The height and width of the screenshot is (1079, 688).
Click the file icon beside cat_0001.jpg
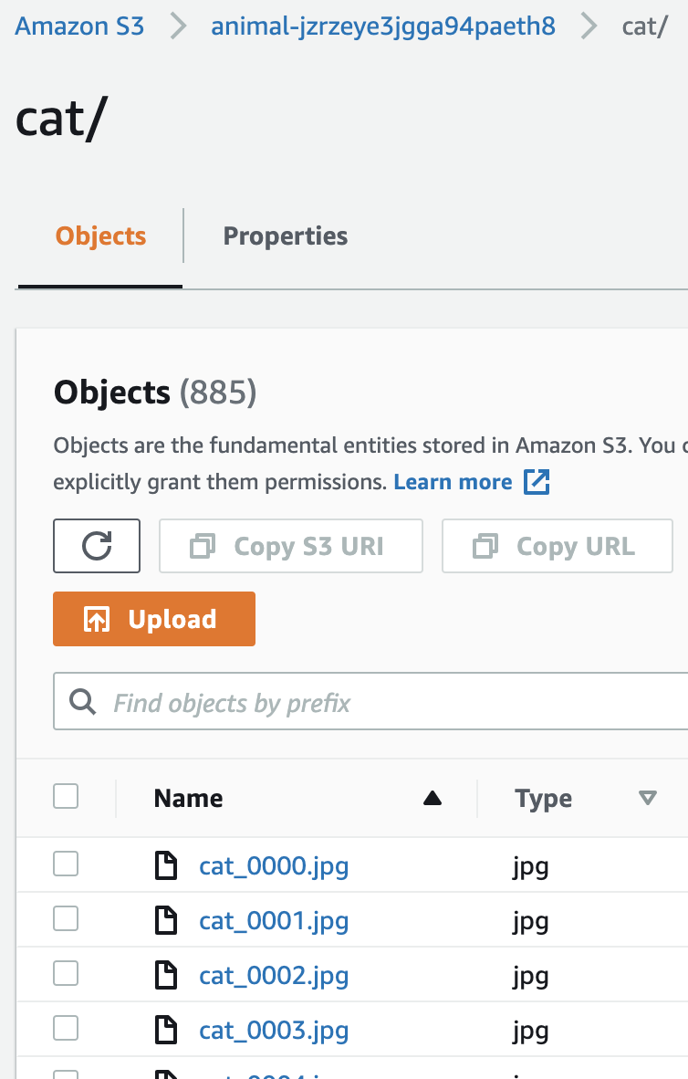[x=165, y=920]
